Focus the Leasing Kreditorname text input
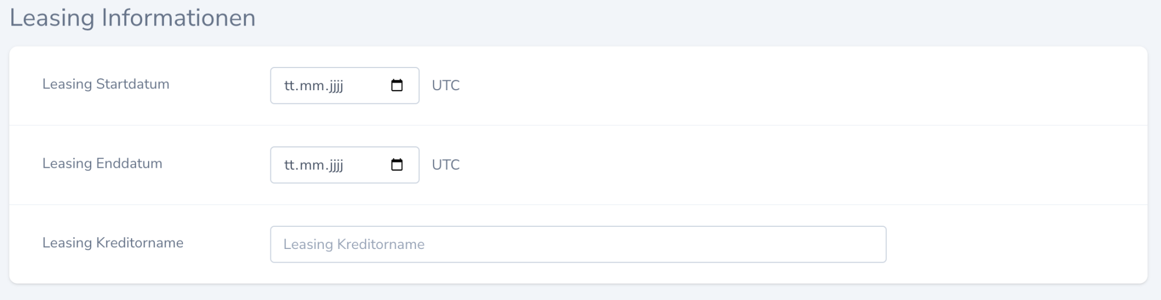Image resolution: width=1161 pixels, height=300 pixels. click(578, 244)
